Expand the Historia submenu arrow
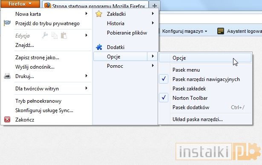 (x=153, y=23)
